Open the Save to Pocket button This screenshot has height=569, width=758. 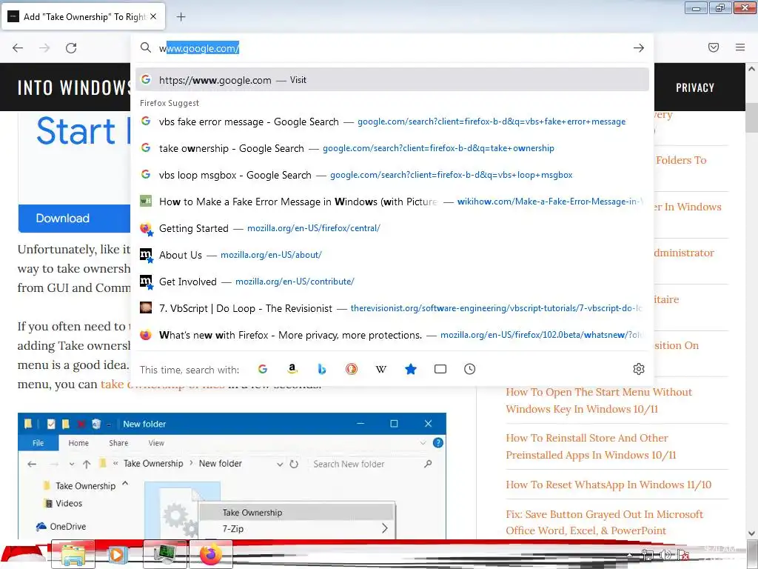pos(714,47)
